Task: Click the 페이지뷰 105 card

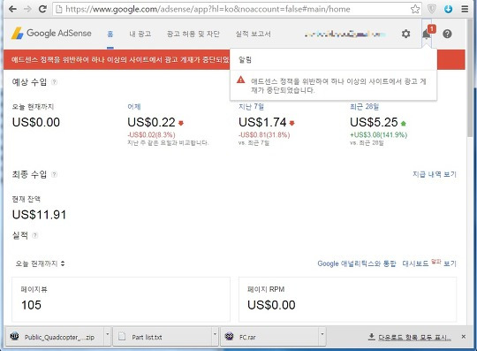Action: pos(121,299)
